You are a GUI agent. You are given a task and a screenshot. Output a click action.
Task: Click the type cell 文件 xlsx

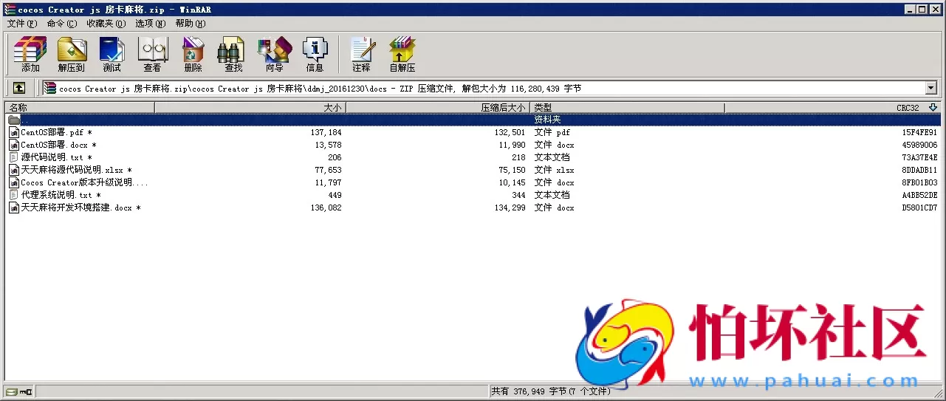coord(554,170)
